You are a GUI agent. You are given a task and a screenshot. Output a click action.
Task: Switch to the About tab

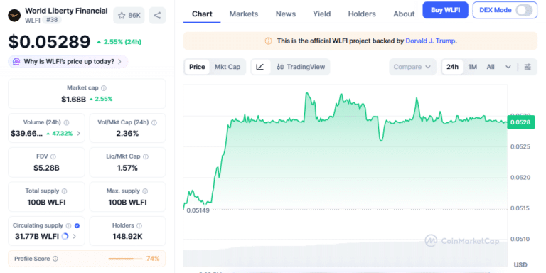point(404,14)
